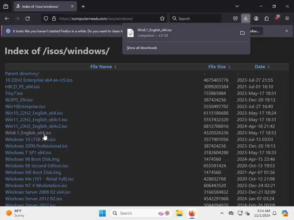This screenshot has width=294, height=220.
Task: Open uBlock Origin extension icon
Action: tap(277, 18)
